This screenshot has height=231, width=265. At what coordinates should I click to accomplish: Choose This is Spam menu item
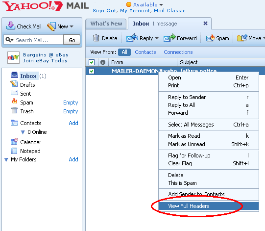click(209, 183)
